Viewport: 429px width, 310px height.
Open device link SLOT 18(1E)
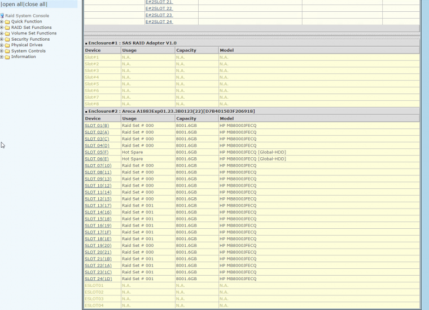pos(98,239)
